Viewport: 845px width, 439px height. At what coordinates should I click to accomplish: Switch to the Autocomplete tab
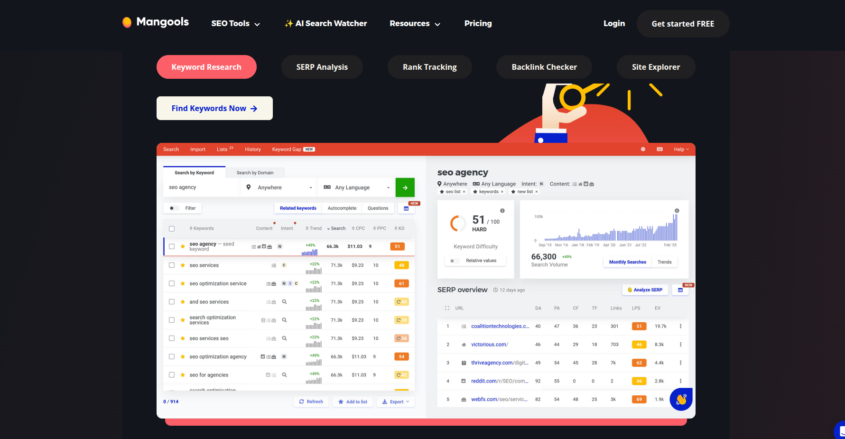pyautogui.click(x=342, y=208)
